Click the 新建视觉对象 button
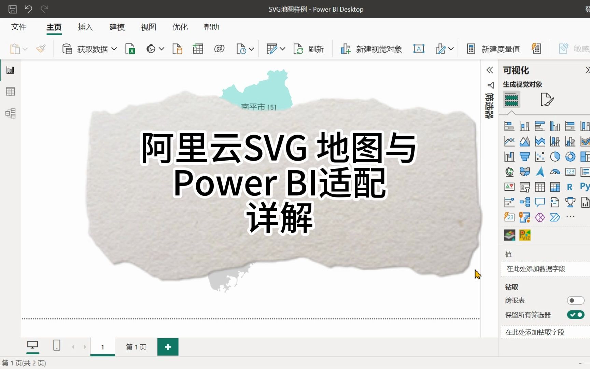This screenshot has width=590, height=369. (x=371, y=49)
